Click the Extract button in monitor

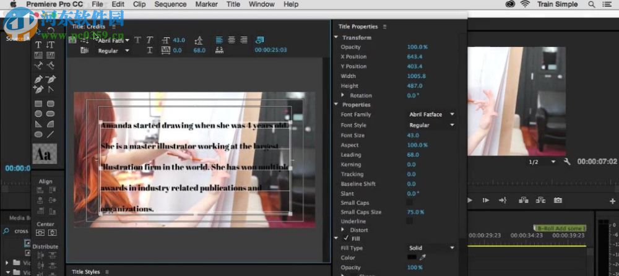[x=540, y=200]
